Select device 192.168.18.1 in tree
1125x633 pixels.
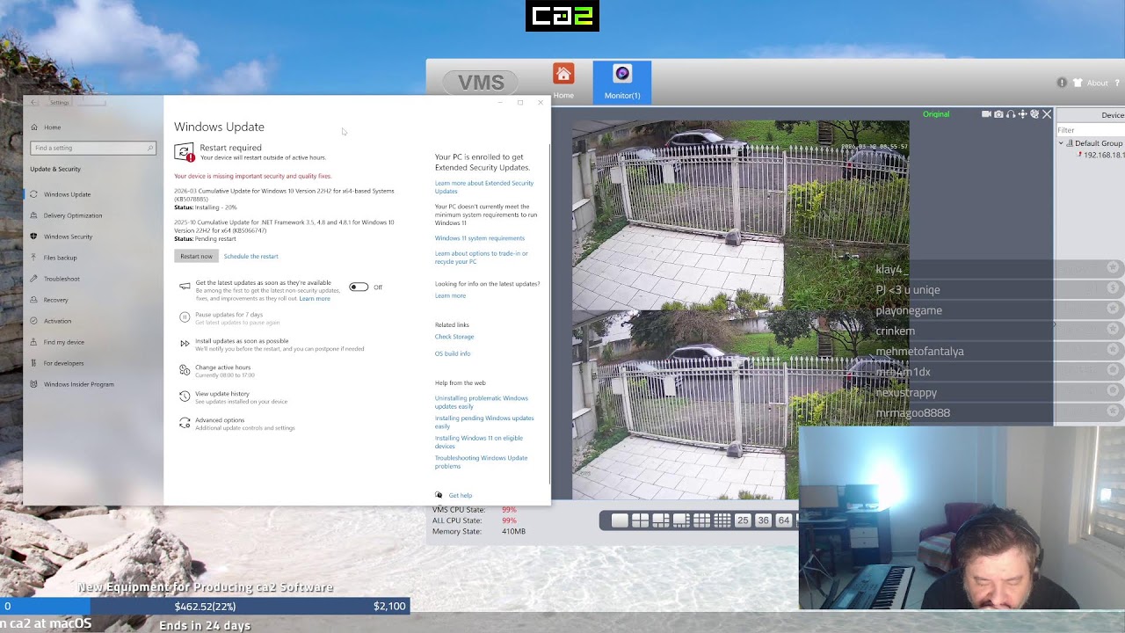(1103, 155)
